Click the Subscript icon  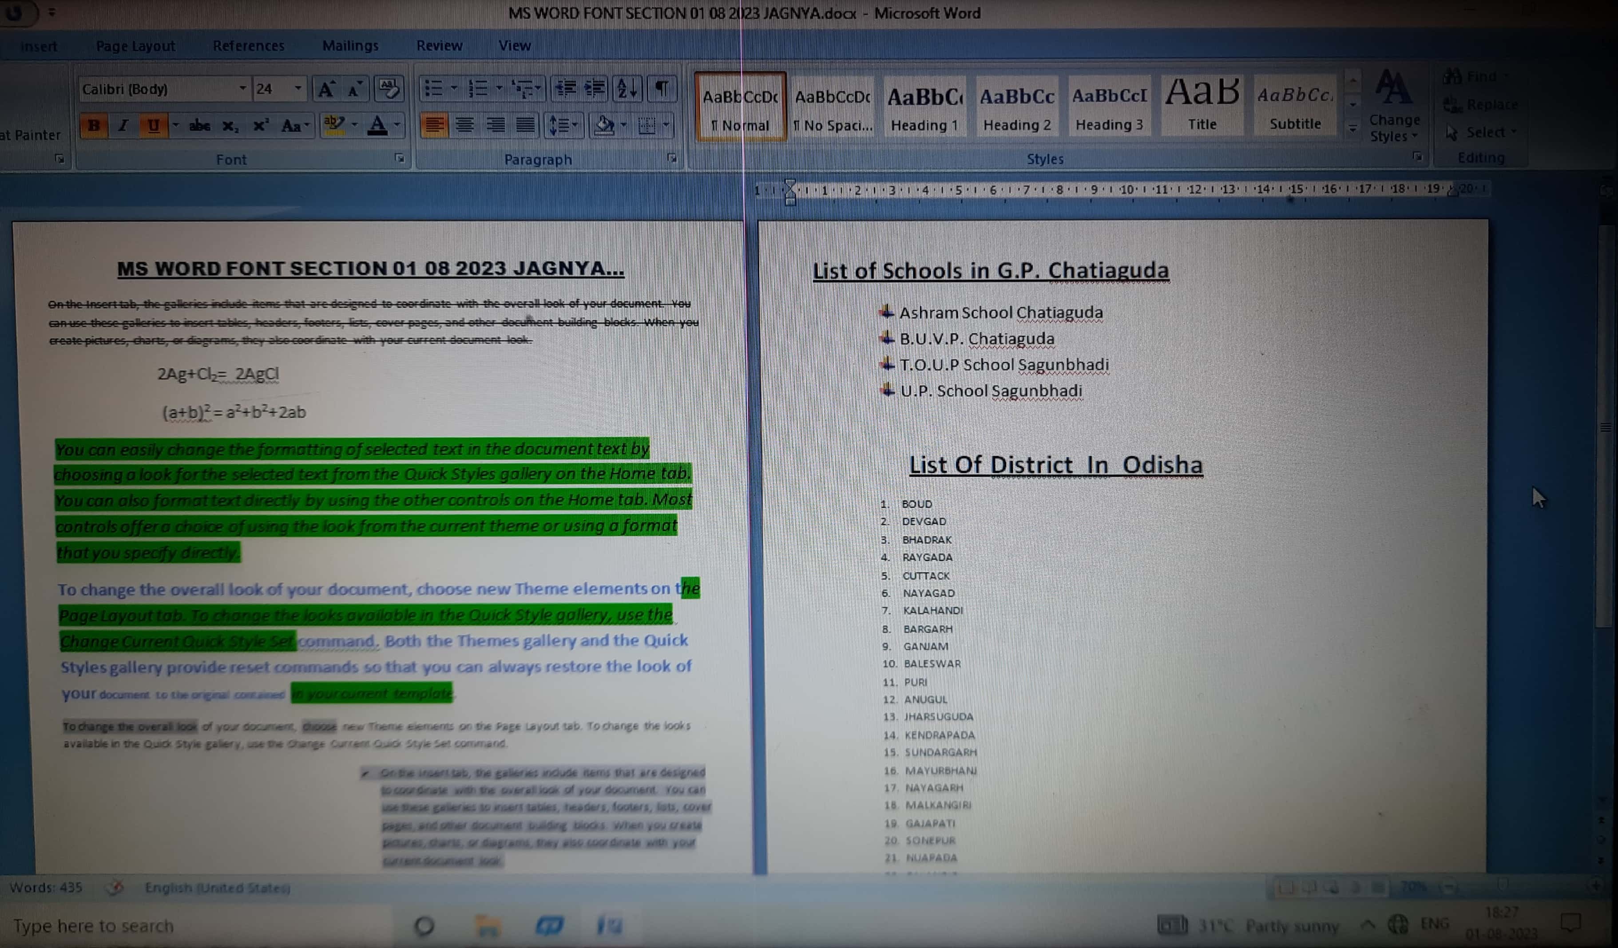230,126
